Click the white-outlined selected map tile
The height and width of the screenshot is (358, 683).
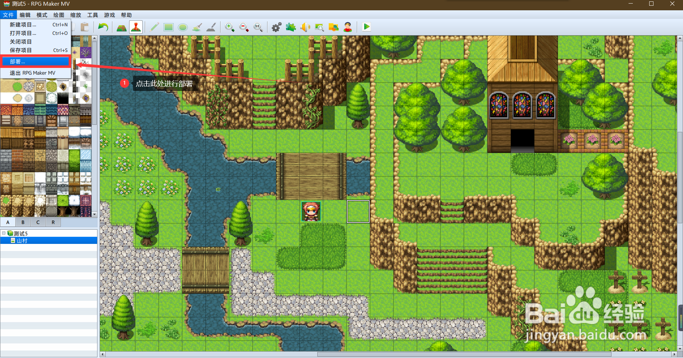tap(358, 212)
